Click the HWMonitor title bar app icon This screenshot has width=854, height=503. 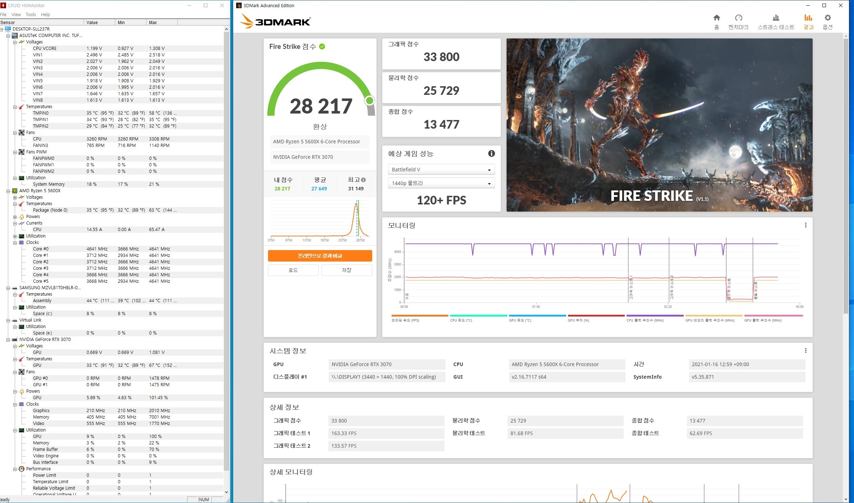coord(4,5)
